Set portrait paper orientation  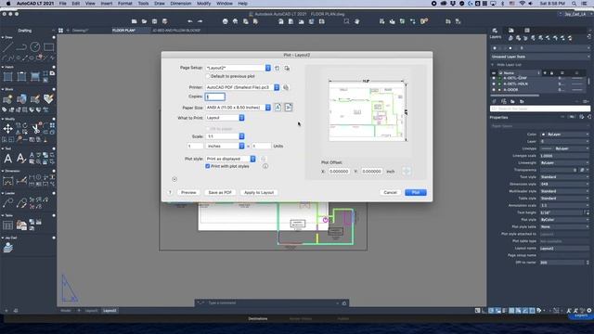click(278, 108)
